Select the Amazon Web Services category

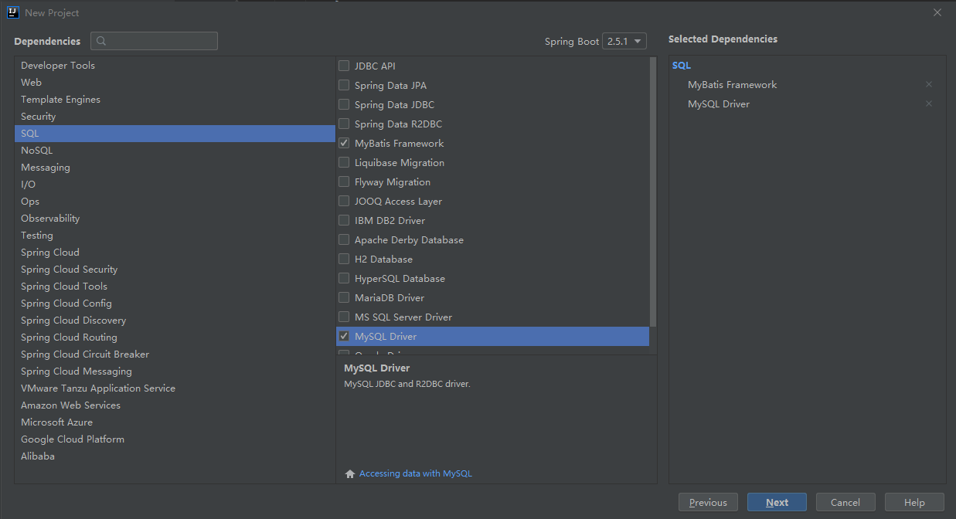(x=175, y=405)
